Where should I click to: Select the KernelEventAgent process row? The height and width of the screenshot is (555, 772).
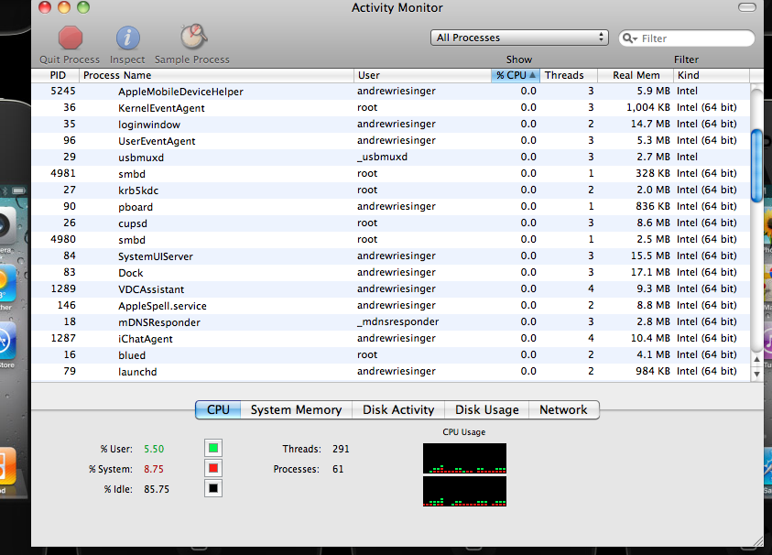[390, 107]
